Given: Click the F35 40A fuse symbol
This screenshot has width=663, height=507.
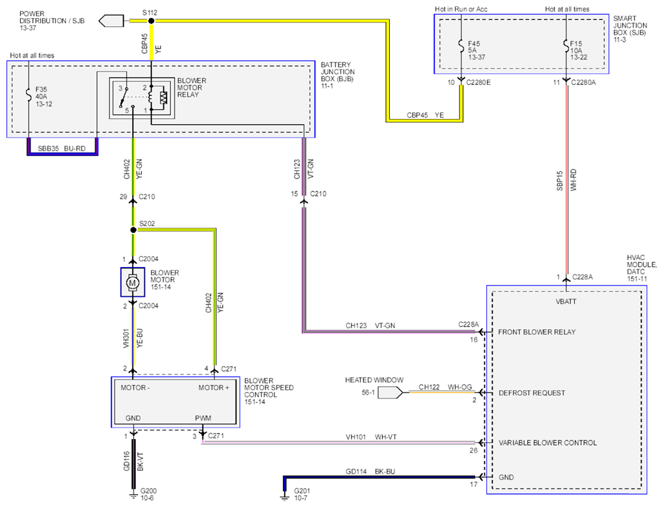Looking at the screenshot, I should click(28, 95).
